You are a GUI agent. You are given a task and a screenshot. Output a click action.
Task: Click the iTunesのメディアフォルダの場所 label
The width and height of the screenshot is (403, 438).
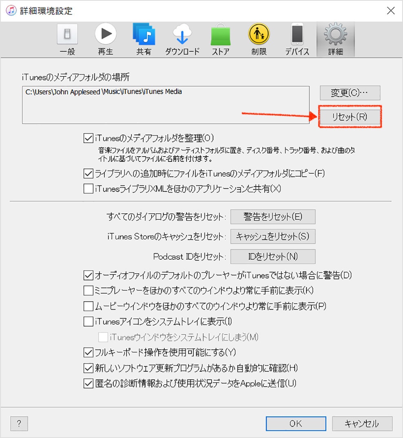tap(76, 77)
